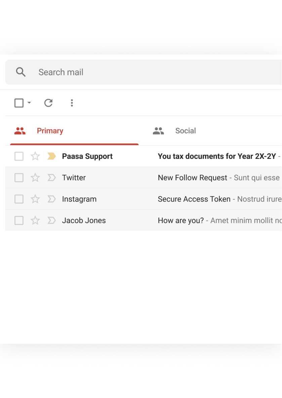Focus the Search mail field
Viewport: 282px width, 398px height.
[144, 72]
